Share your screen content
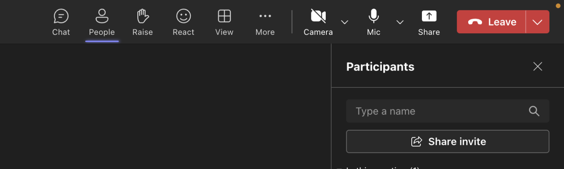Image resolution: width=564 pixels, height=169 pixels. pyautogui.click(x=429, y=22)
